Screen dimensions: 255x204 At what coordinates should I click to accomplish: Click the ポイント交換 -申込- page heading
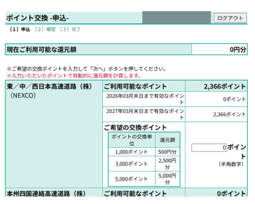point(38,18)
